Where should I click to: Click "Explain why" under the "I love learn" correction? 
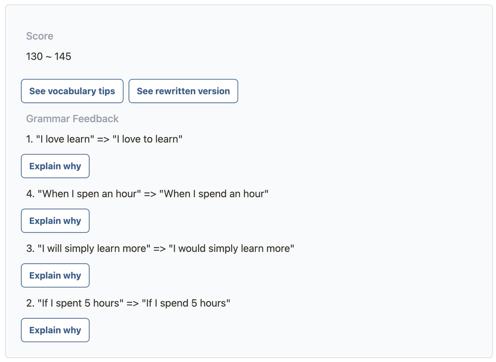[55, 166]
